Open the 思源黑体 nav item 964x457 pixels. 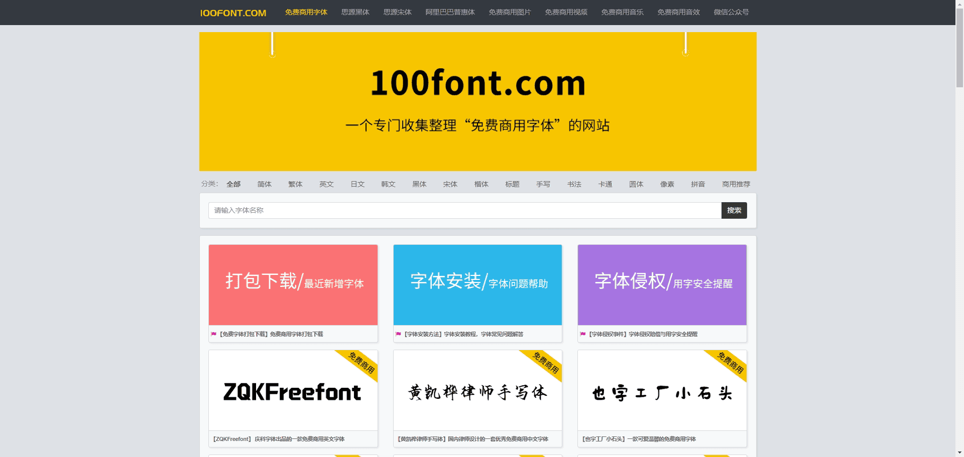(x=355, y=12)
